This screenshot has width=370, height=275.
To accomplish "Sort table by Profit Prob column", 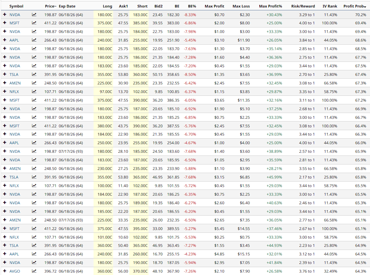I will coord(354,6).
